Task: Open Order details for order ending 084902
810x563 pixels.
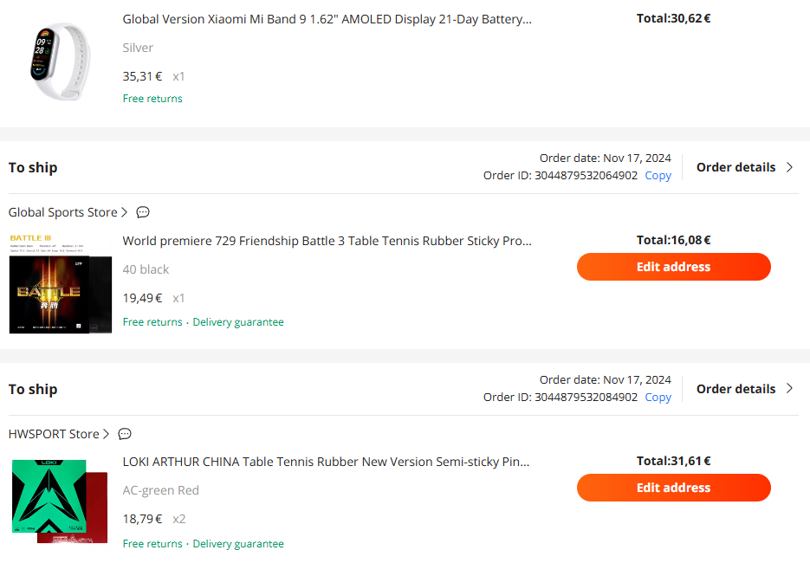Action: (744, 389)
